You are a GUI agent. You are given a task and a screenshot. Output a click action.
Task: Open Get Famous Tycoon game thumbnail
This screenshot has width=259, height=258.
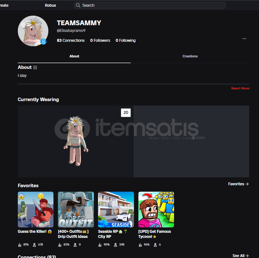pyautogui.click(x=156, y=210)
